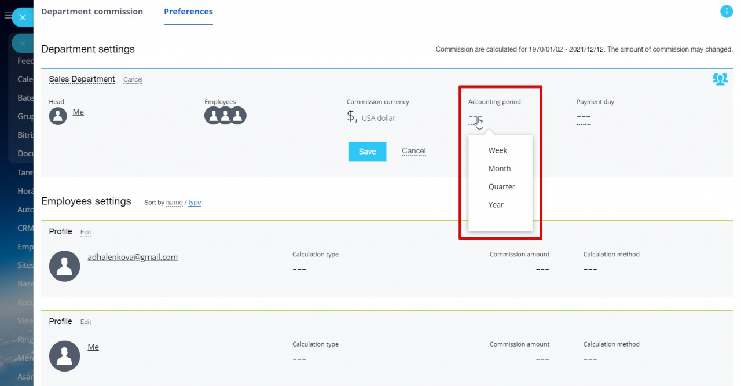
Task: Close the slider panel with top X button
Action: 23,17
